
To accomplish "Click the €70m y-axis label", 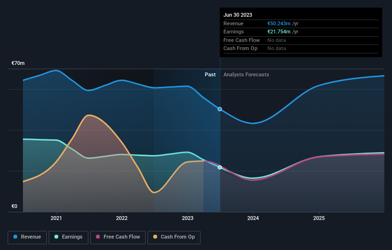I will [x=18, y=63].
